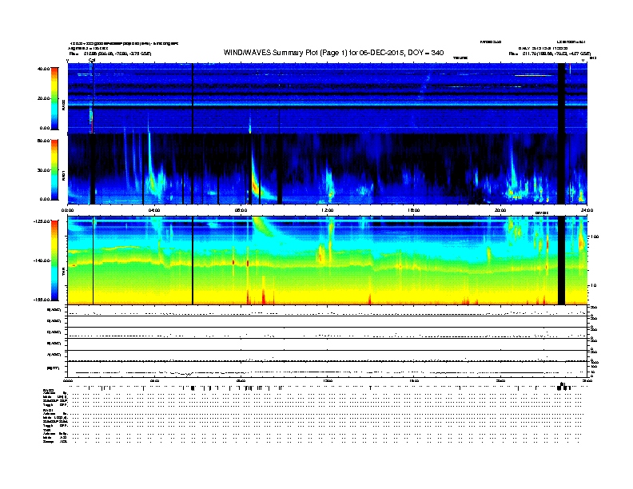Viewport: 633px width, 489px height.
Task: Click the 04:00 tick label below RAD1 panel
Action: [154, 210]
